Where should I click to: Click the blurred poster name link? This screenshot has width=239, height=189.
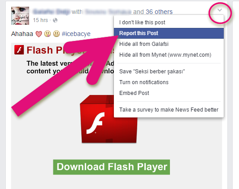click(52, 12)
